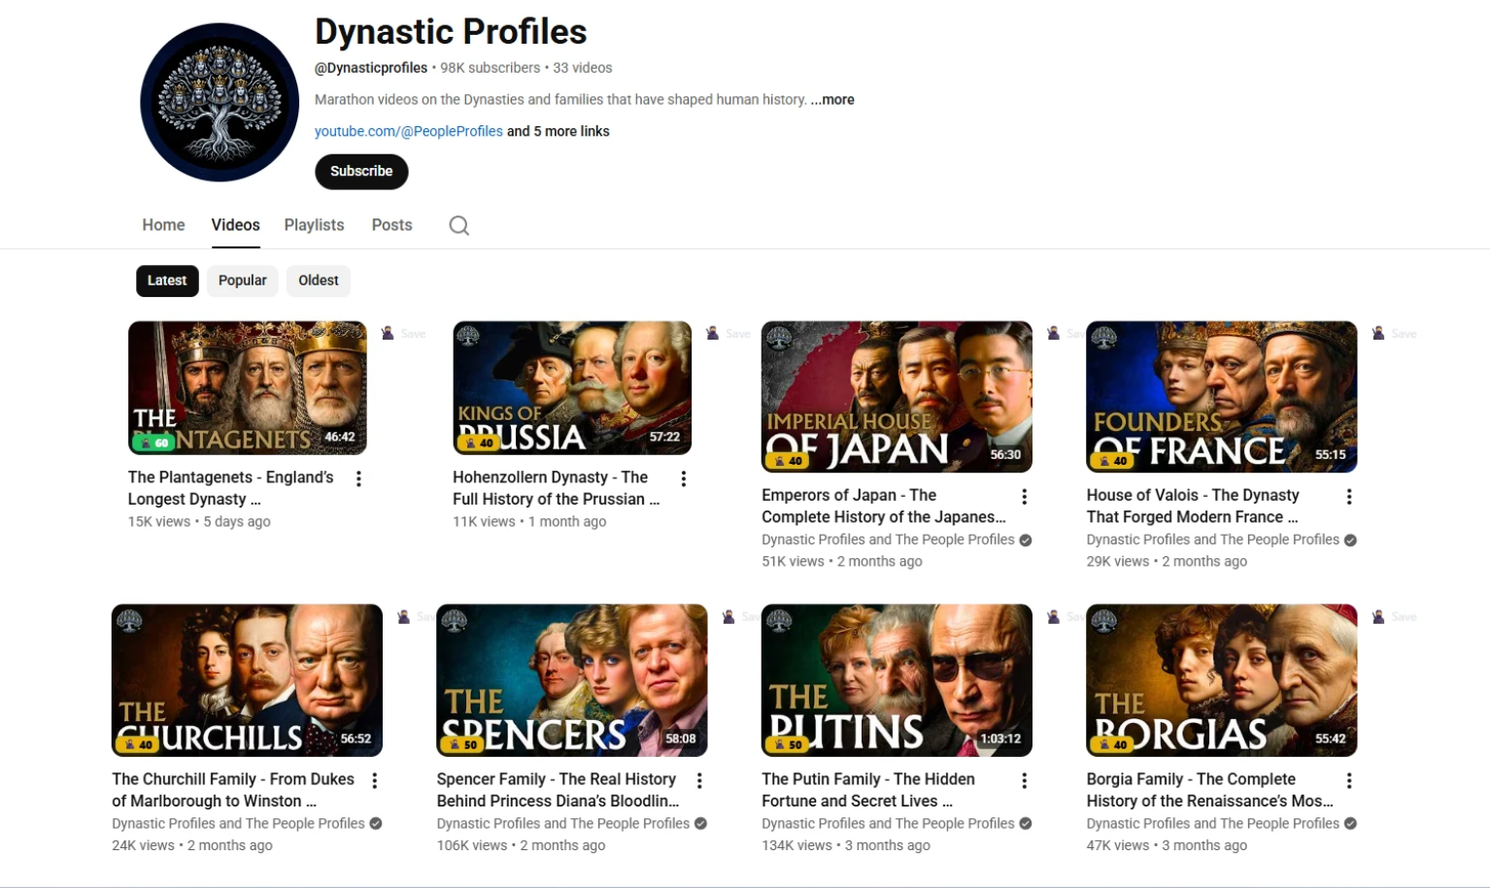Show the '5 more links' list
The image size is (1490, 888).
pos(559,131)
